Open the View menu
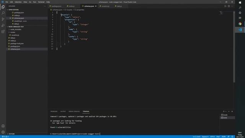The height and width of the screenshot is (138, 245). [25, 2]
